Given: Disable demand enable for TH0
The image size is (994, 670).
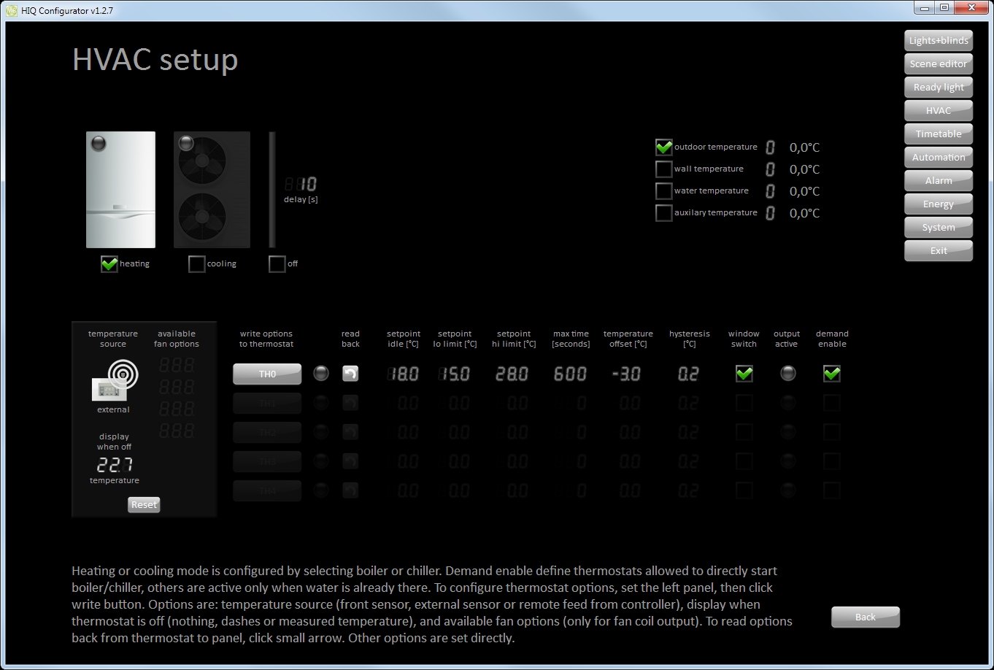Looking at the screenshot, I should 831,374.
